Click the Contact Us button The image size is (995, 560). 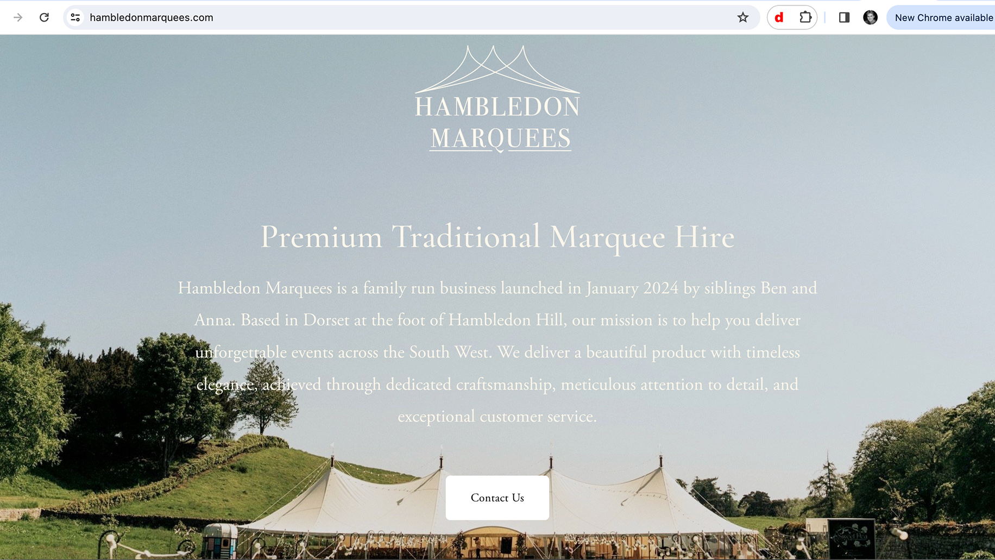[497, 498]
